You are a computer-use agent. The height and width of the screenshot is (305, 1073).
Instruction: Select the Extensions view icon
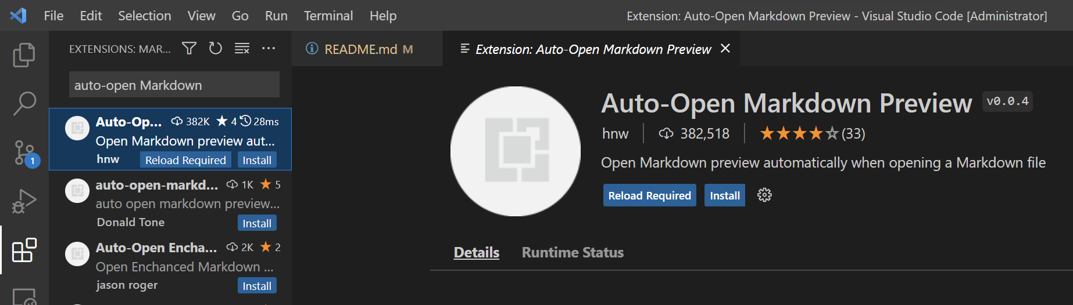[24, 250]
